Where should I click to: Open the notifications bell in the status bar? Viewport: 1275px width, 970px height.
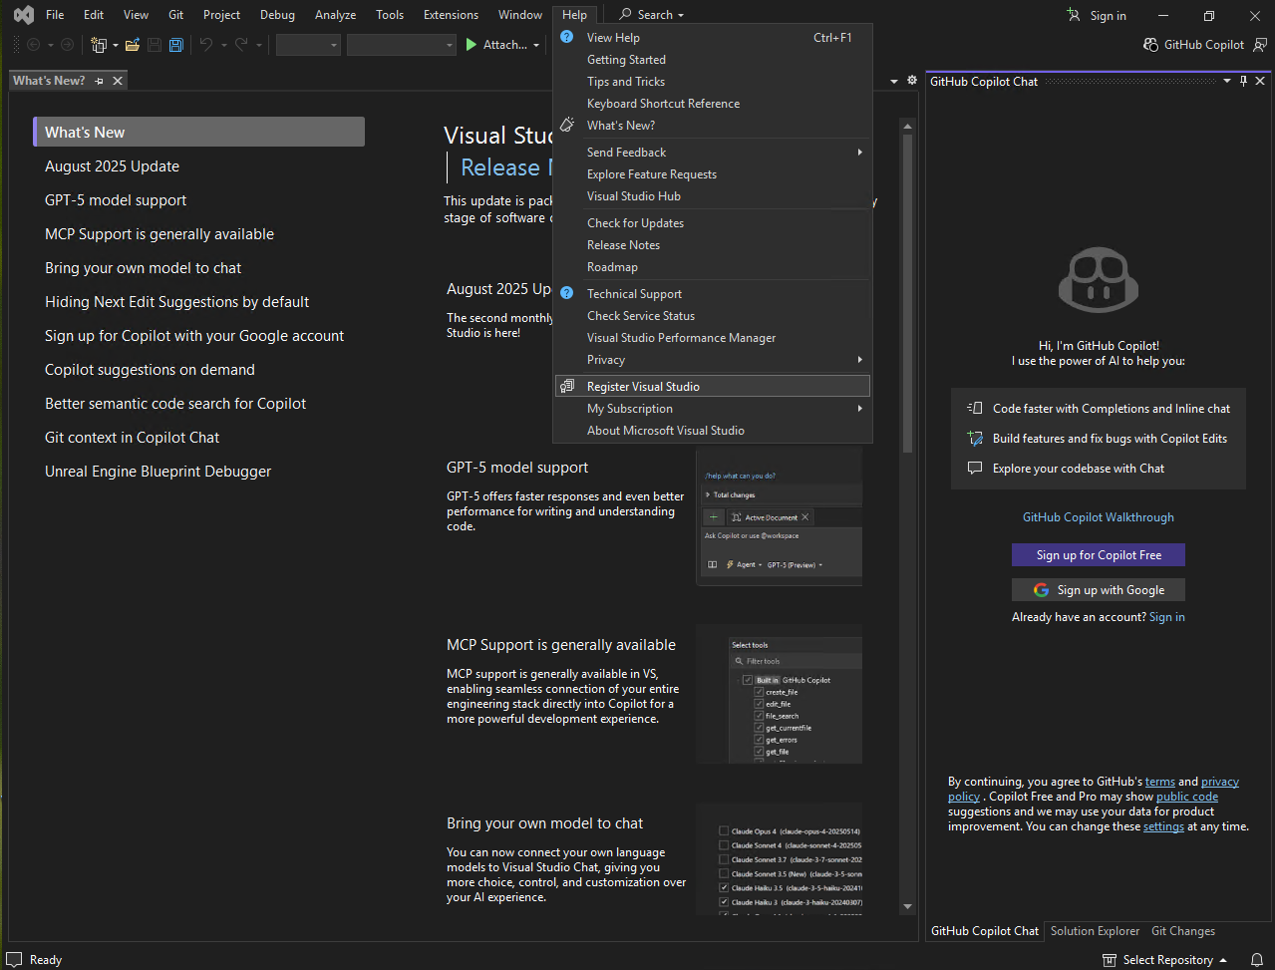click(1257, 960)
